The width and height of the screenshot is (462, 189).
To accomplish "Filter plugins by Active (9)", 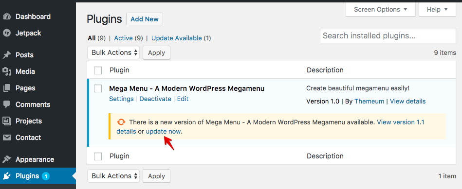I will [x=129, y=38].
